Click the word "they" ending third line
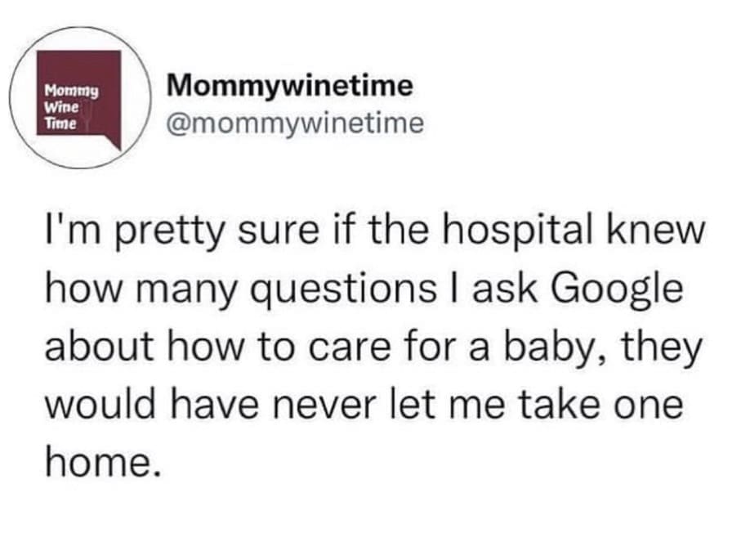 pyautogui.click(x=666, y=347)
